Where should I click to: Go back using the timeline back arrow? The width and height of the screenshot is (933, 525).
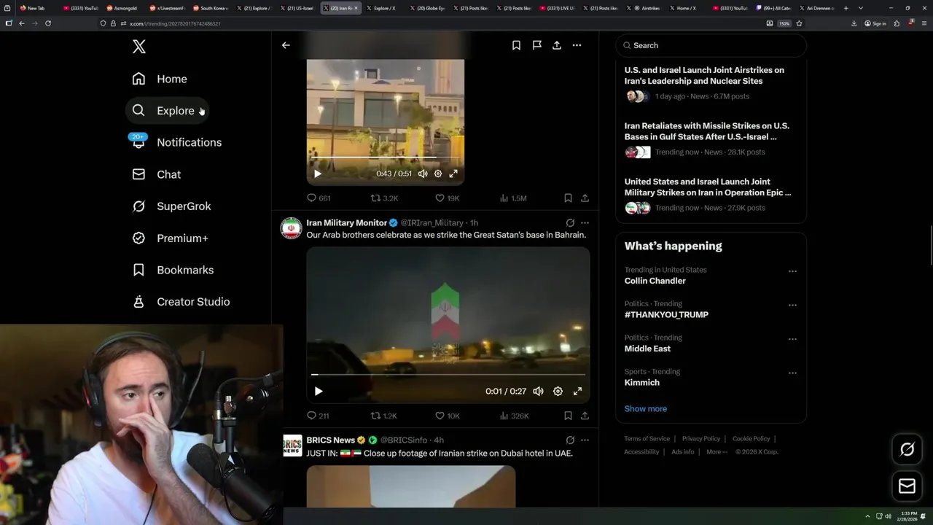point(286,45)
